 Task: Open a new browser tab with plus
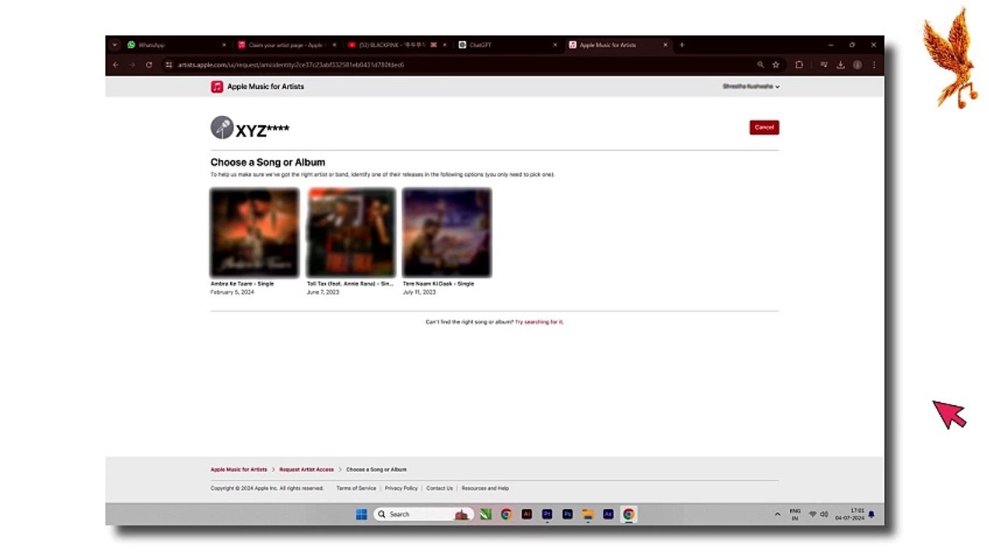(x=682, y=45)
